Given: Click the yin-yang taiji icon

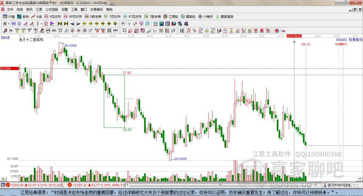Looking at the screenshot, I should point(277,31).
